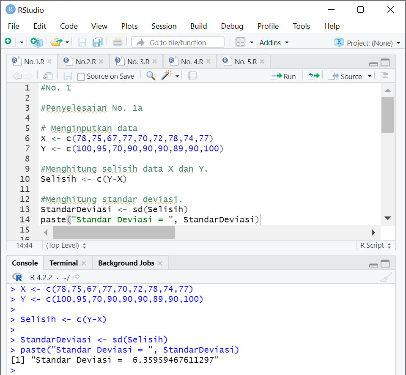Click the Save All icon in the main toolbar
The width and height of the screenshot is (406, 375).
point(97,42)
